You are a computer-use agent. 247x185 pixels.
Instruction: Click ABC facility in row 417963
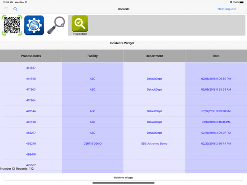coord(93,89)
